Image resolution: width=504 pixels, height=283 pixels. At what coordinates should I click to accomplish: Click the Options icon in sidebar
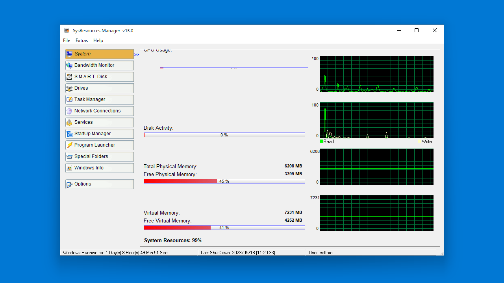tap(69, 184)
